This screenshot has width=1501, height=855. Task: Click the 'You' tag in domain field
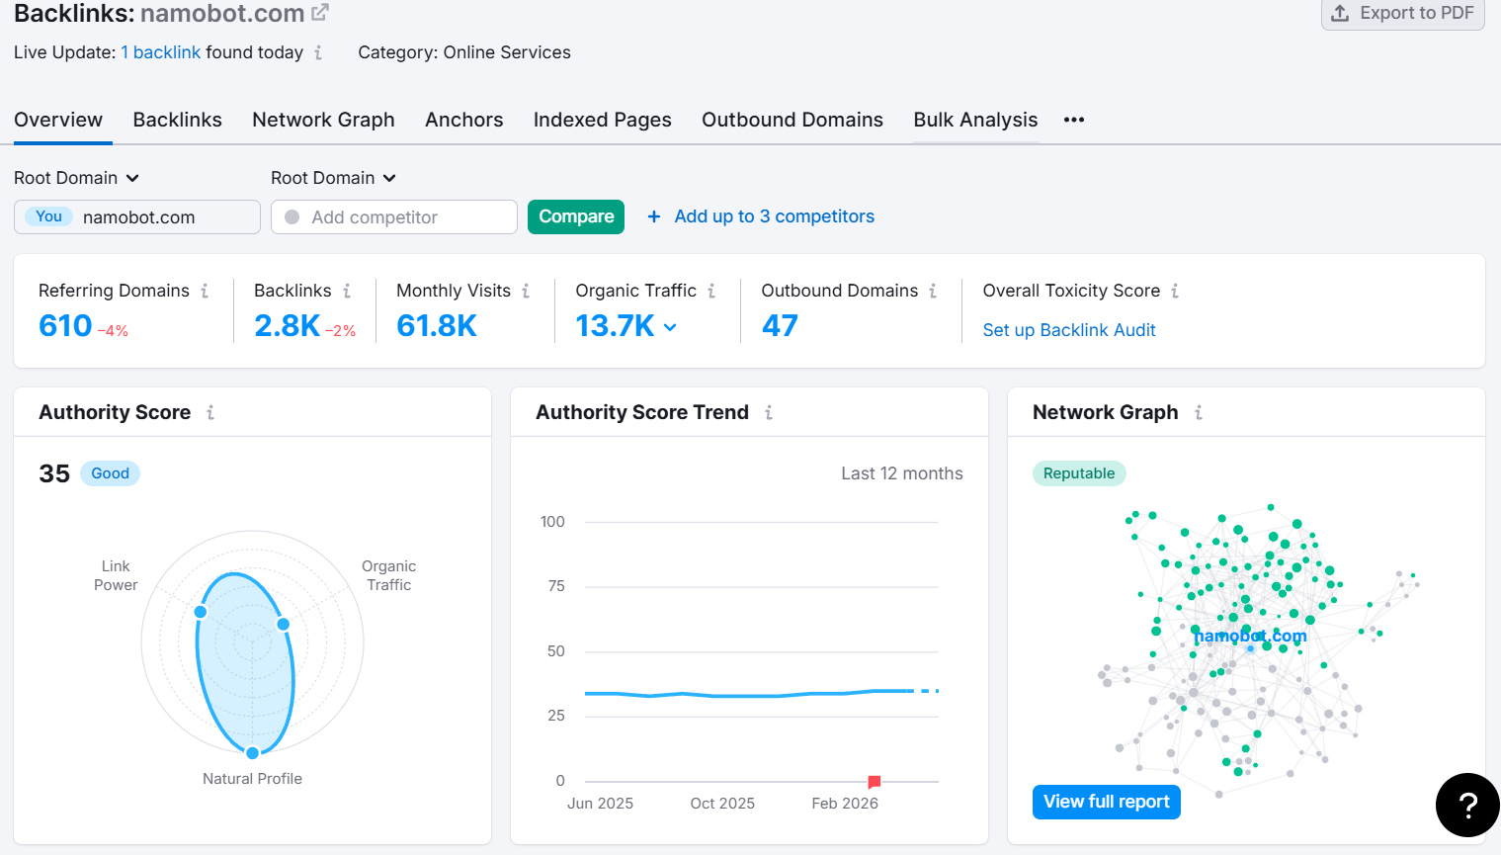click(49, 216)
